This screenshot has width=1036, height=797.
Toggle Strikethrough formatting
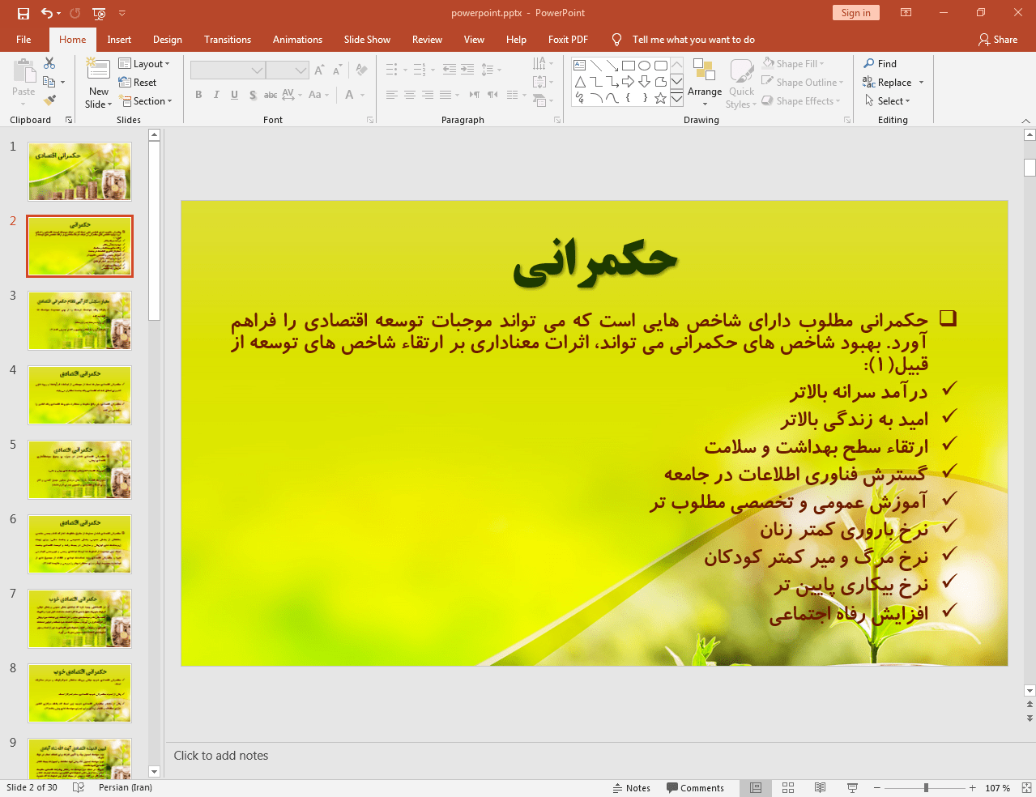tap(271, 95)
